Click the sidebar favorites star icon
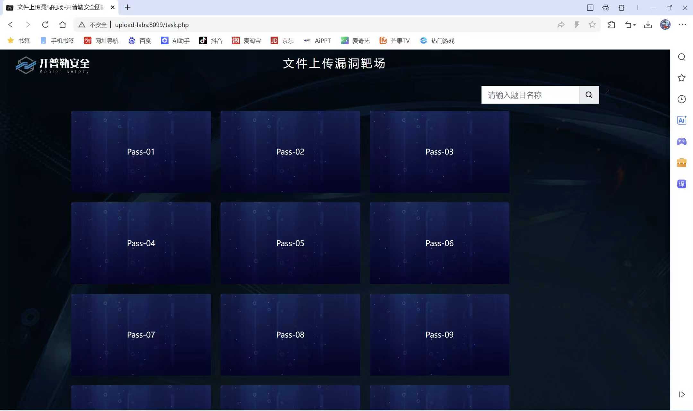 [681, 78]
